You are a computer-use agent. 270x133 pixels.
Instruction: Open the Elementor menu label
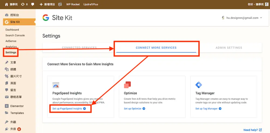click(x=17, y=106)
